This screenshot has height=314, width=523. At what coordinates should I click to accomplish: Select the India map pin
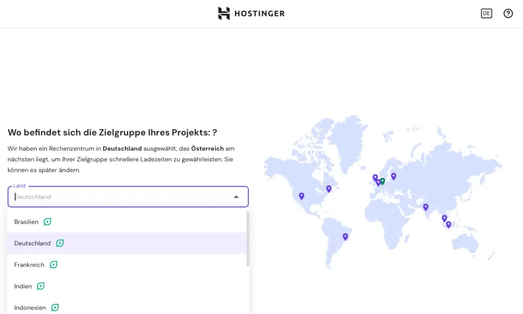coord(426,207)
